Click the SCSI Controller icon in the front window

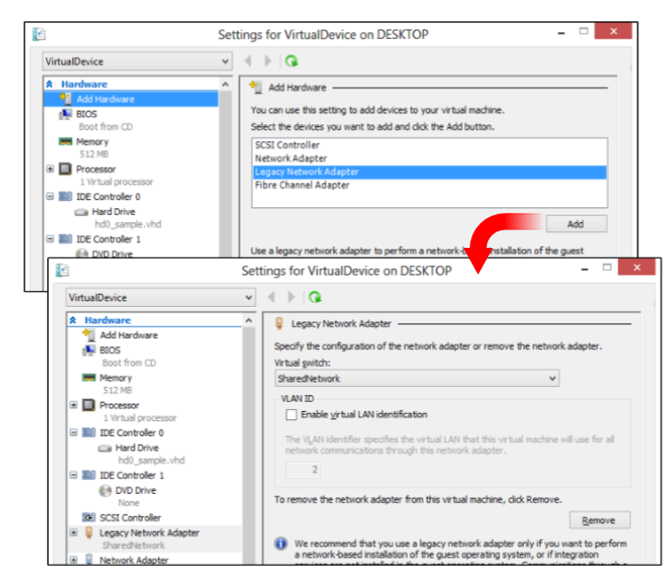(x=89, y=518)
